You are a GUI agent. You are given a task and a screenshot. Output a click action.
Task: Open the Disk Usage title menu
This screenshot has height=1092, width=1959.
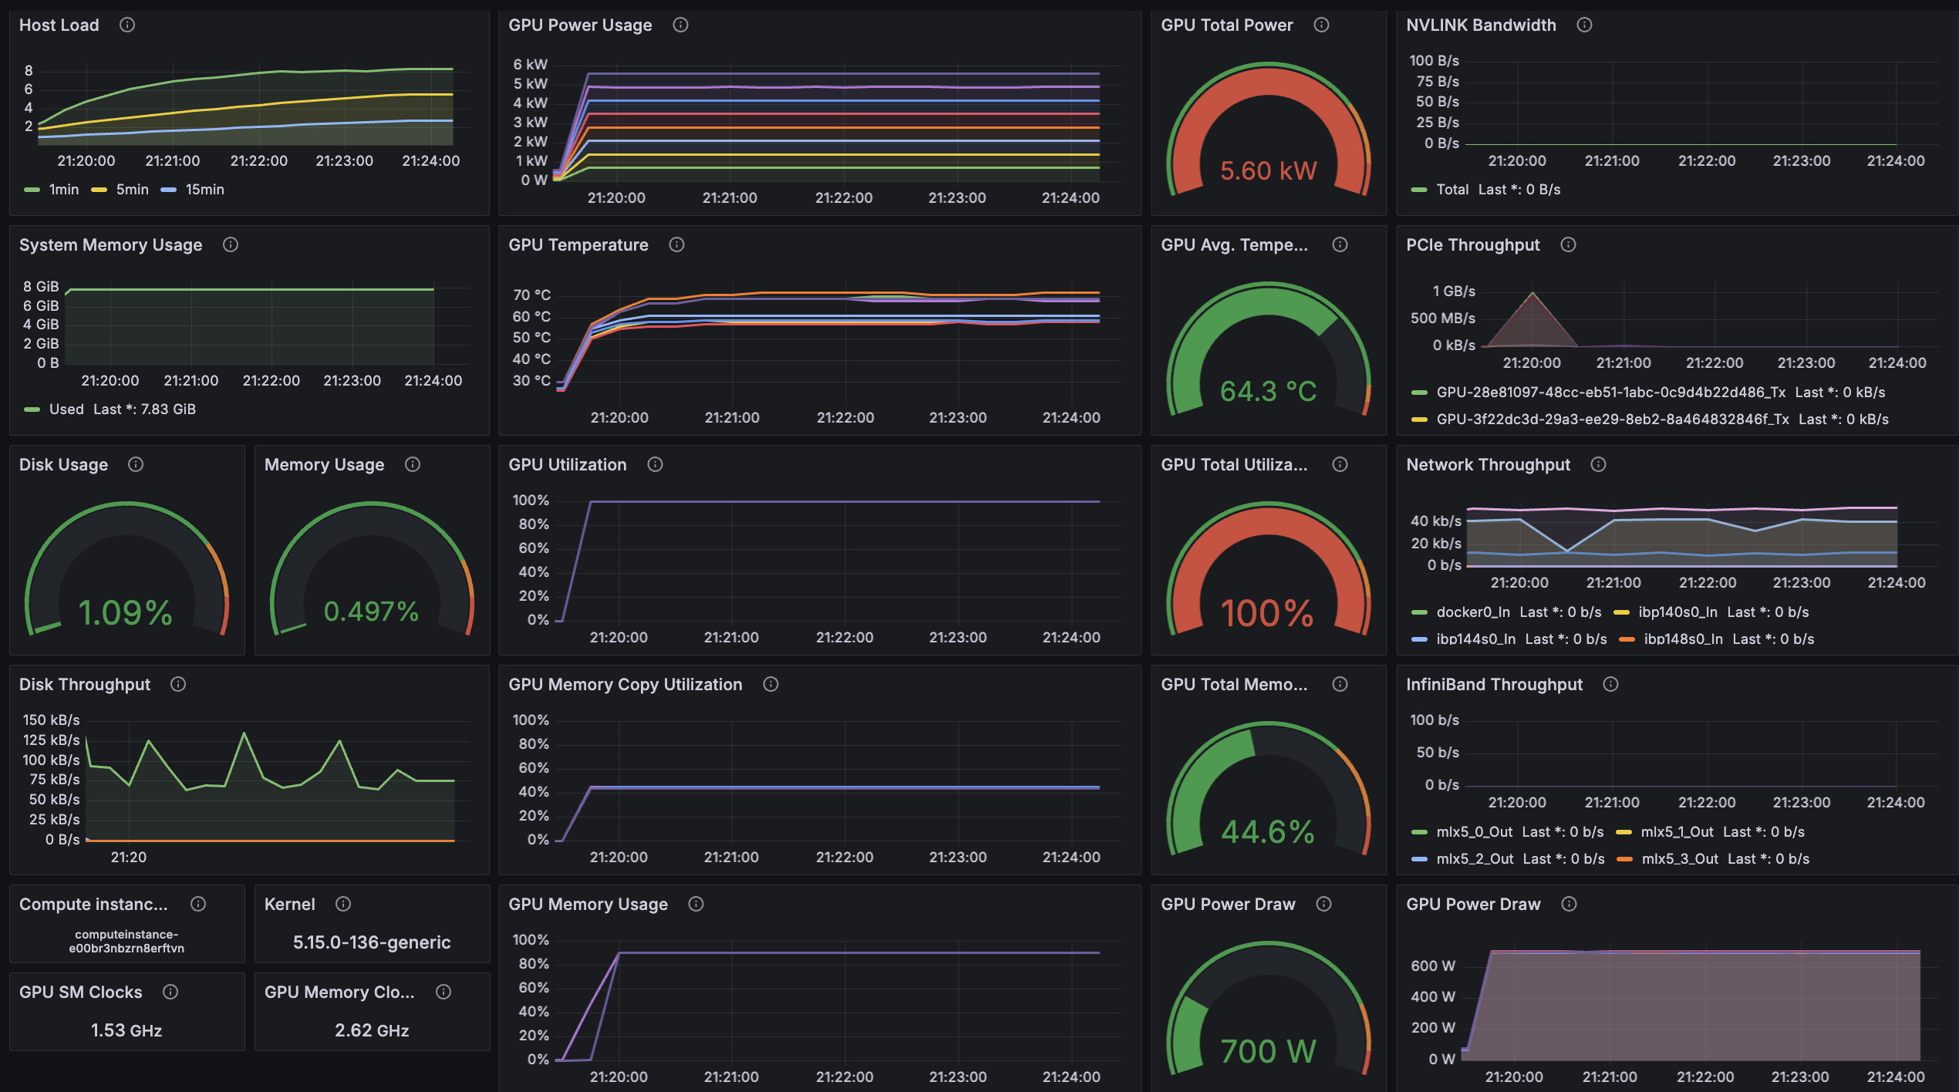[63, 464]
